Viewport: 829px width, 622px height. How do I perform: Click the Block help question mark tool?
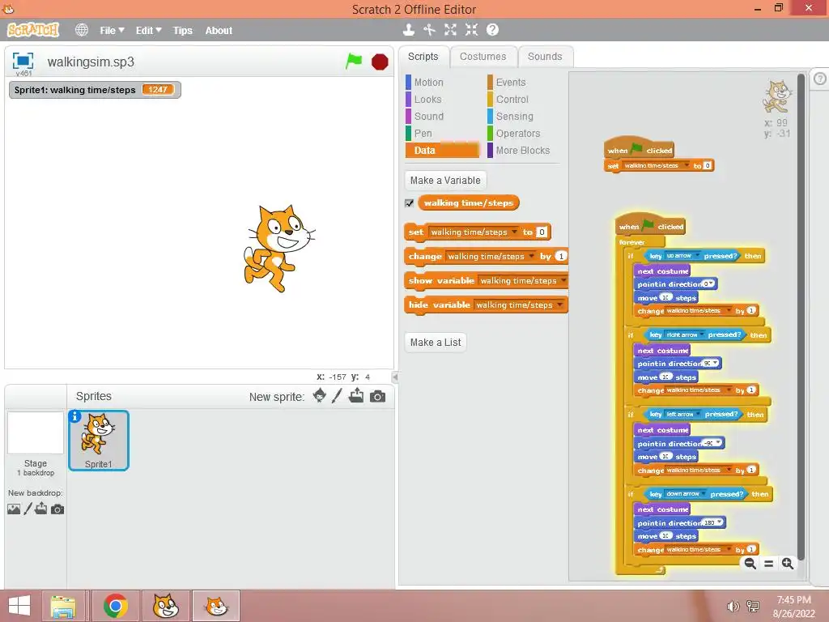point(492,30)
